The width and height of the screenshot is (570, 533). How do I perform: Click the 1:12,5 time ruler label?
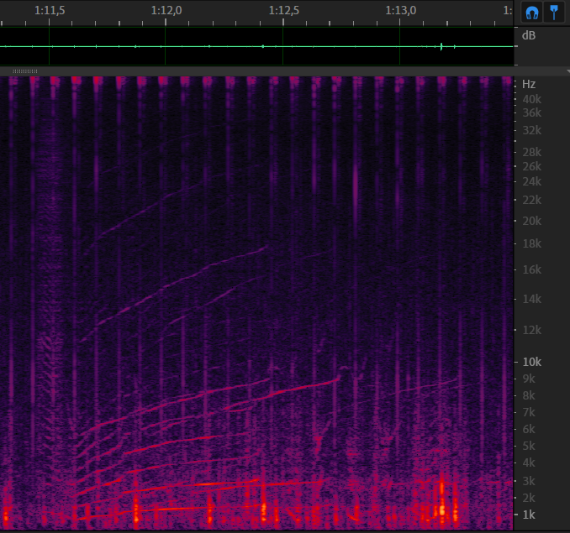[284, 11]
